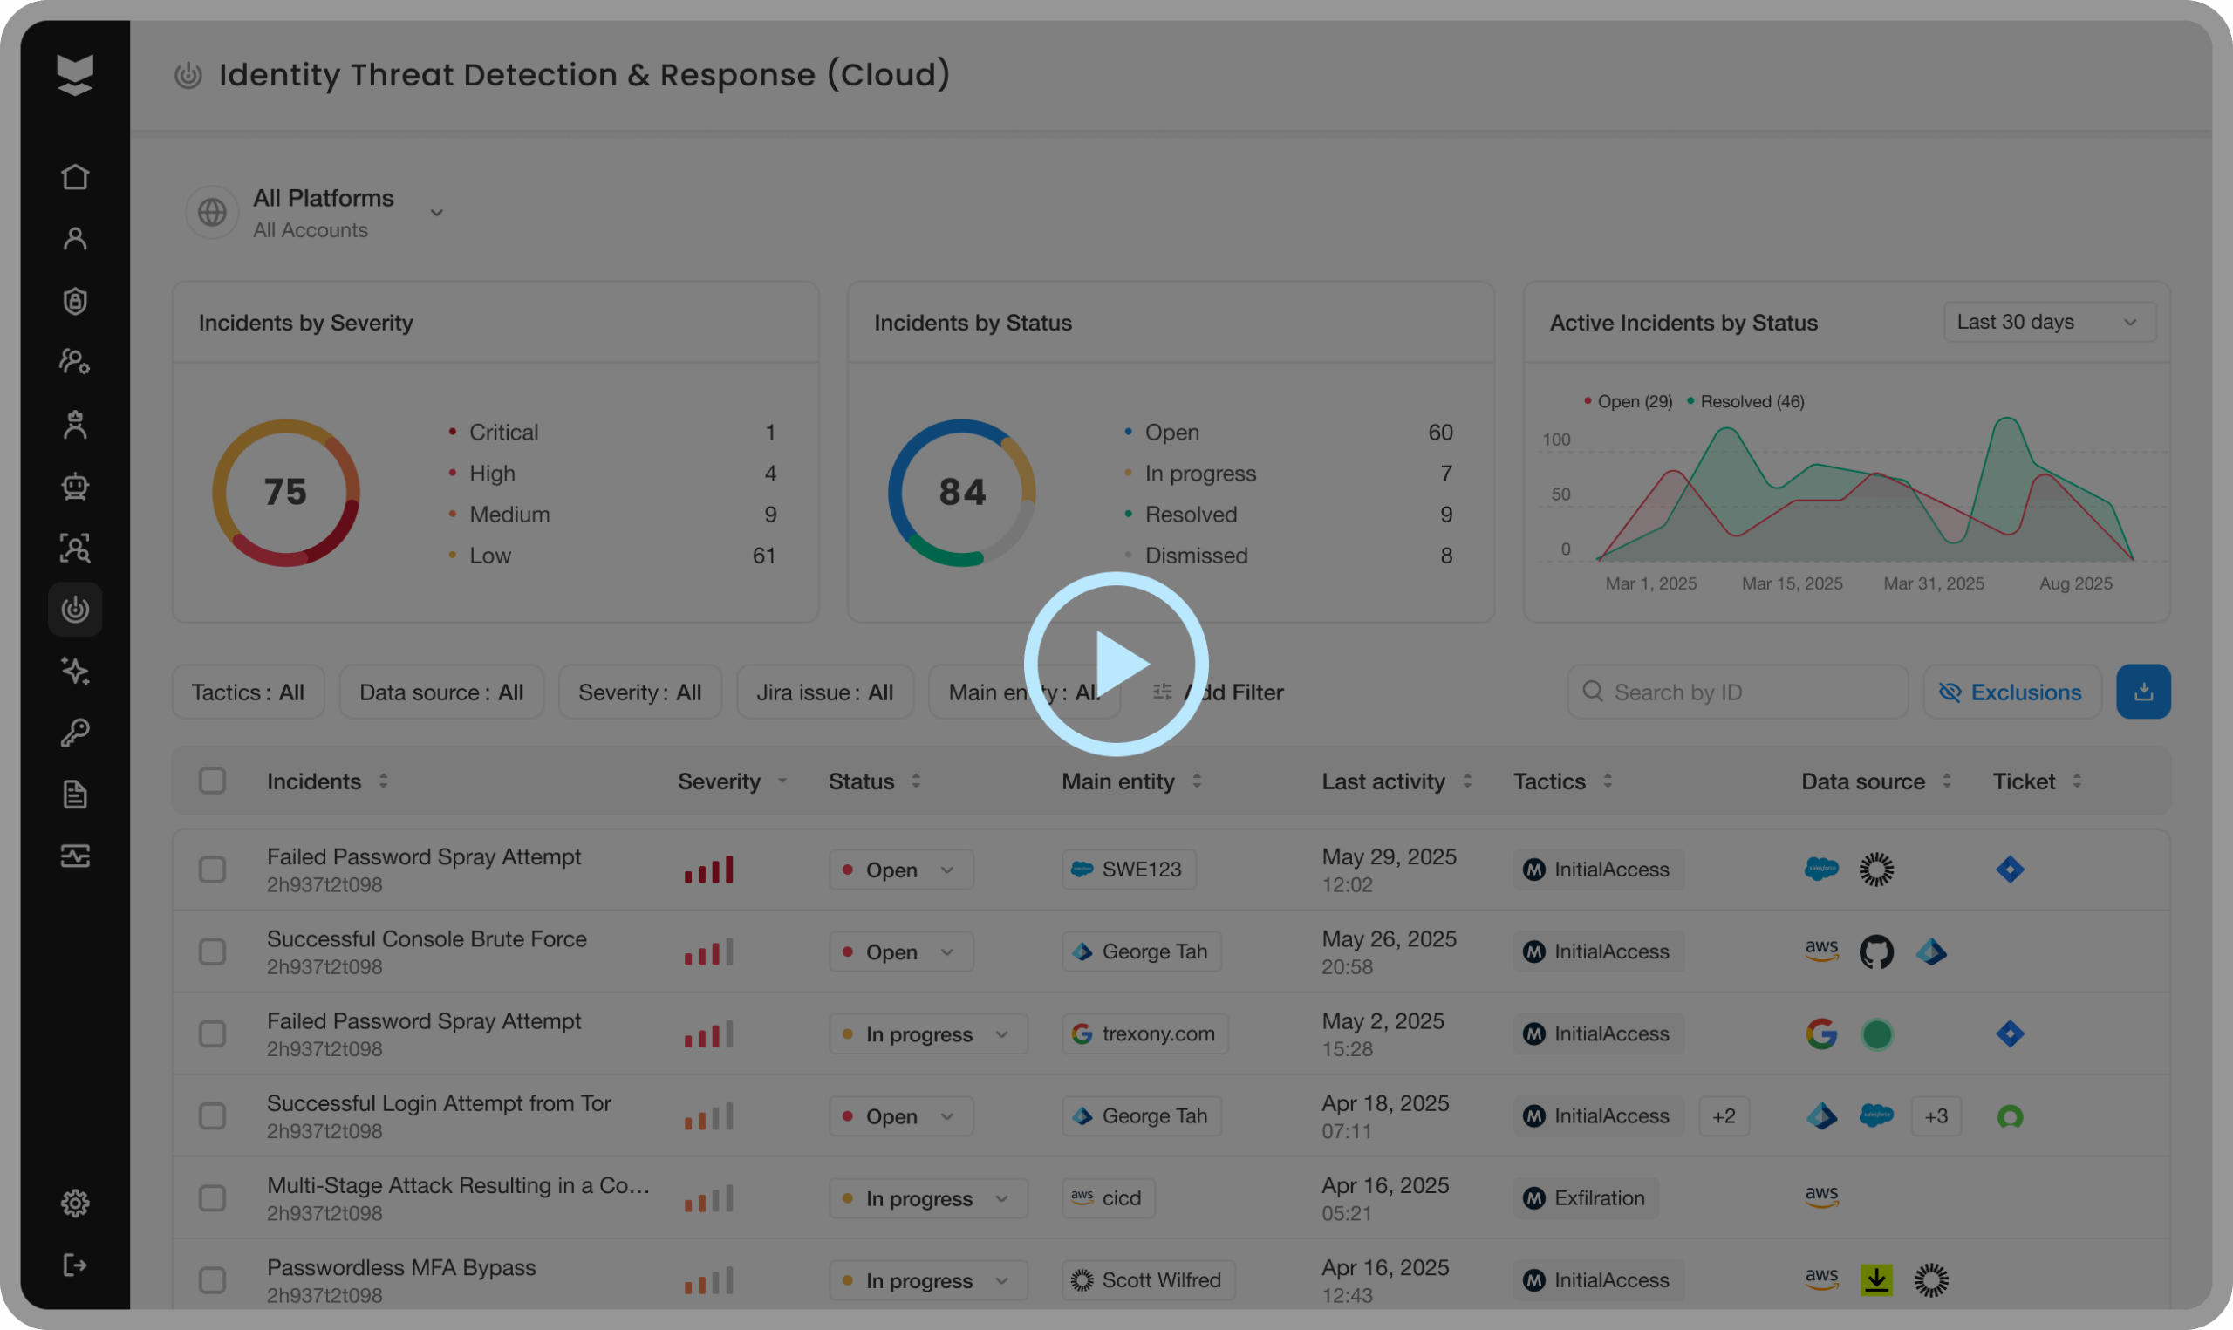Click the Exclusions button
The height and width of the screenshot is (1330, 2233).
point(2011,692)
